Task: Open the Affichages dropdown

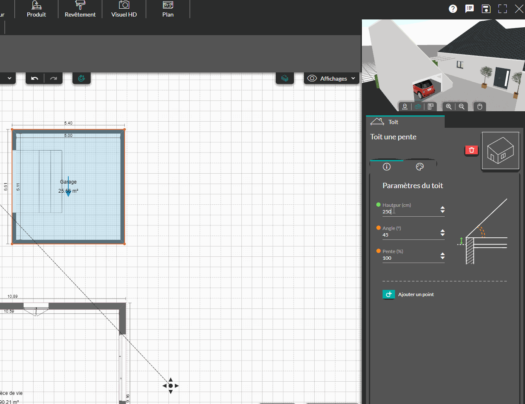Action: [332, 78]
